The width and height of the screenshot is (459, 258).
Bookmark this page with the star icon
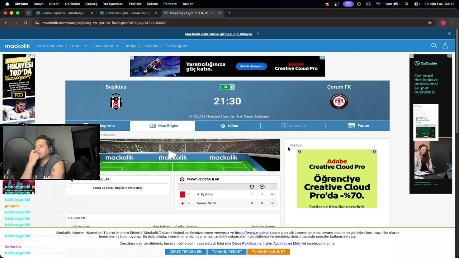(x=430, y=23)
